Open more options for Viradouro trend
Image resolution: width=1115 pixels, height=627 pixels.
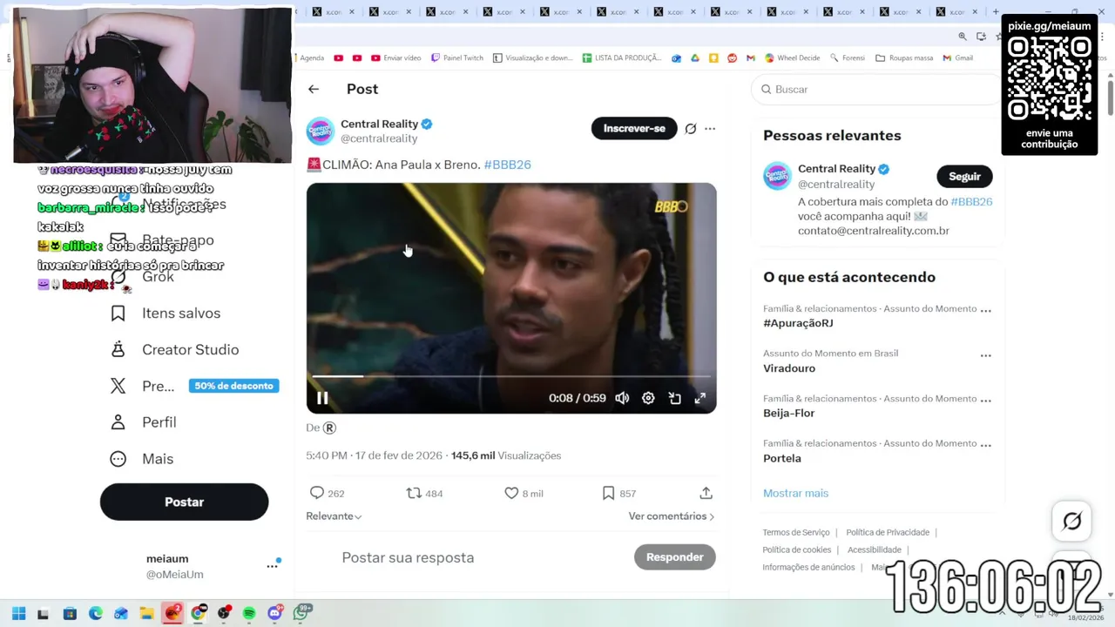985,355
